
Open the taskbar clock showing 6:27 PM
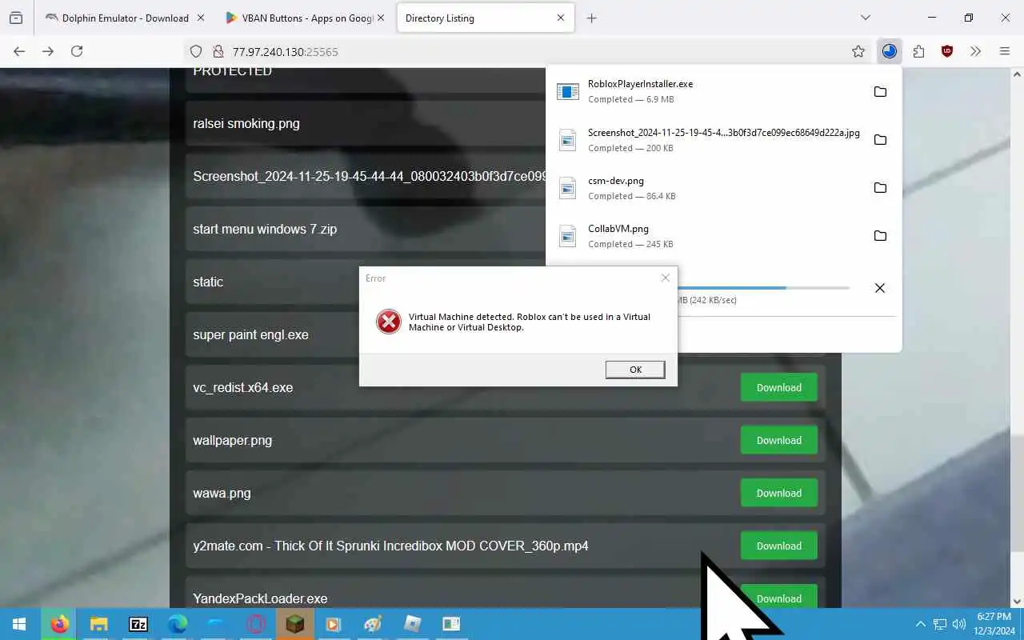[x=994, y=624]
